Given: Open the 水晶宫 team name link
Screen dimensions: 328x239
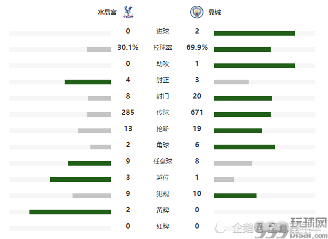Looking at the screenshot, I should point(107,12).
